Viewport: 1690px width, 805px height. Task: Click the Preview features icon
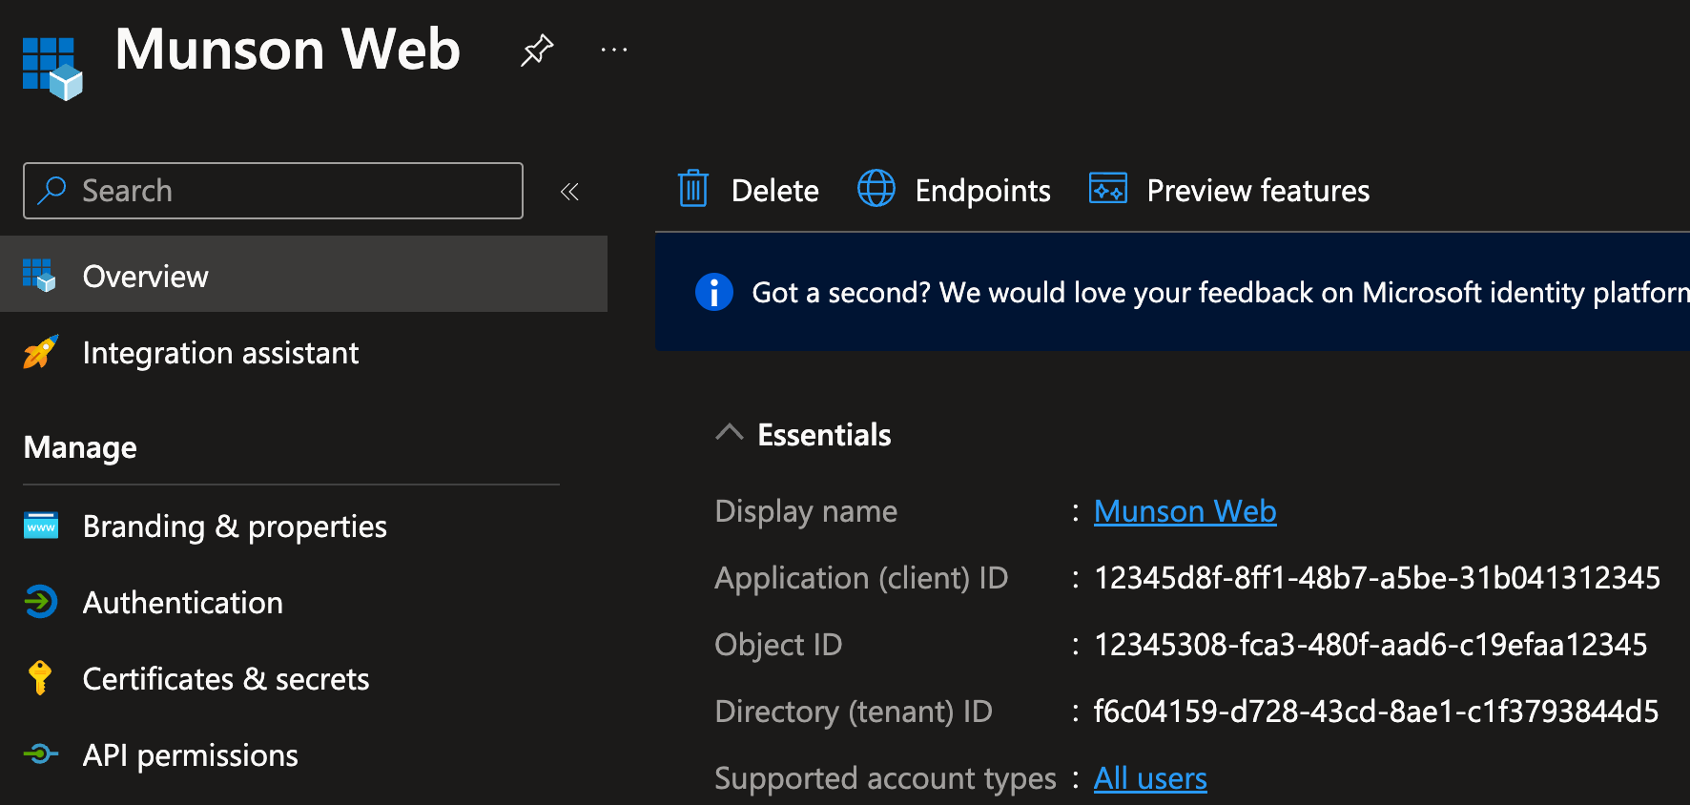click(1108, 189)
